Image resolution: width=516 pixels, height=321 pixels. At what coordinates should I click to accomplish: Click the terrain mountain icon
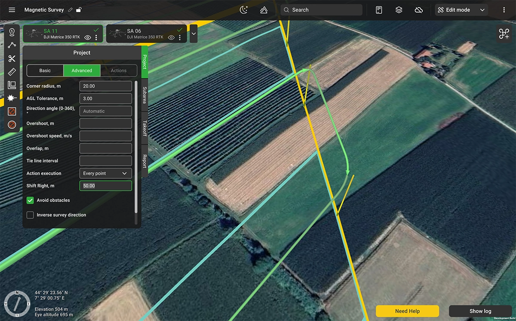(264, 10)
